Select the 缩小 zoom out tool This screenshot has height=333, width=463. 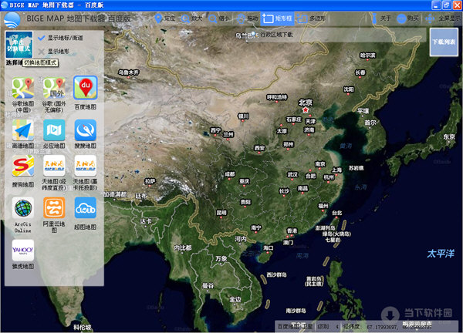pyautogui.click(x=219, y=18)
